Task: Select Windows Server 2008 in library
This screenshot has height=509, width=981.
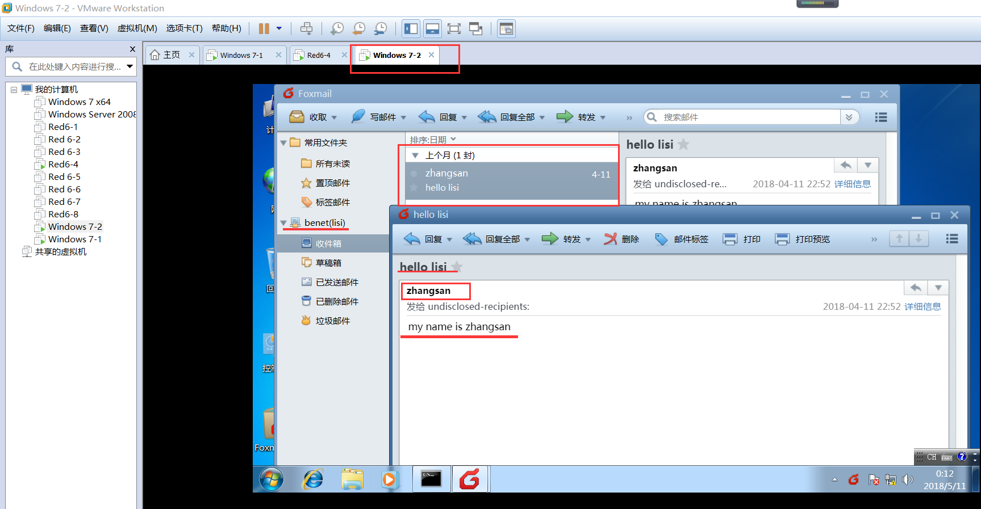Action: pyautogui.click(x=91, y=114)
